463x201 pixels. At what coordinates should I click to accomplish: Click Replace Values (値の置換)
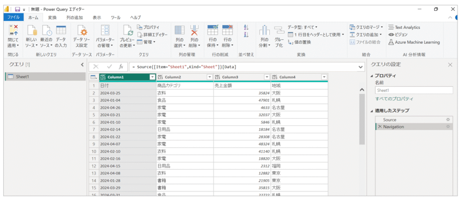point(299,42)
